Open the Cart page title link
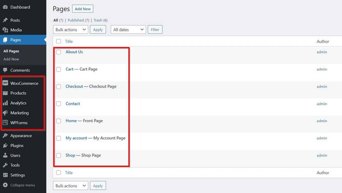The height and width of the screenshot is (193, 342). pos(69,69)
